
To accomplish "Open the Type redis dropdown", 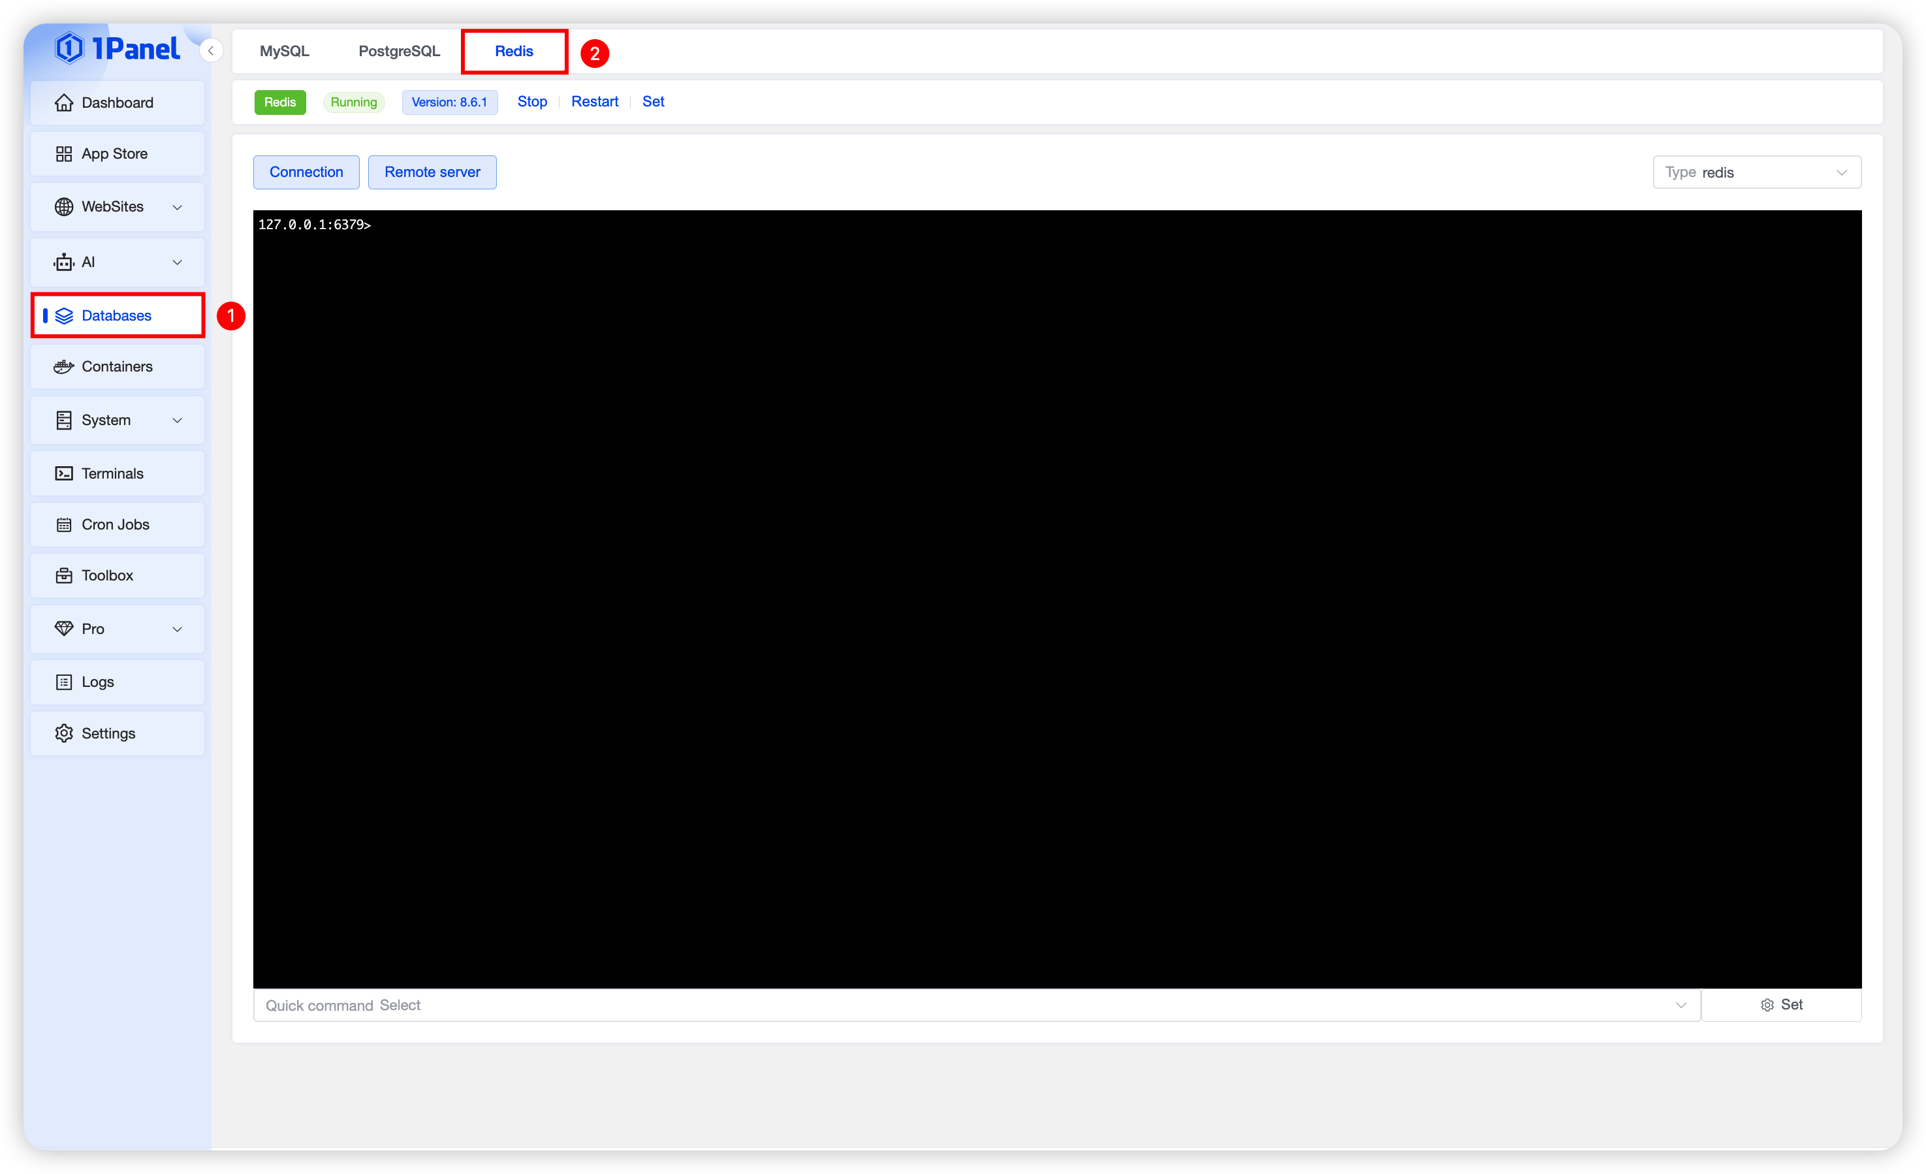I will 1756,172.
